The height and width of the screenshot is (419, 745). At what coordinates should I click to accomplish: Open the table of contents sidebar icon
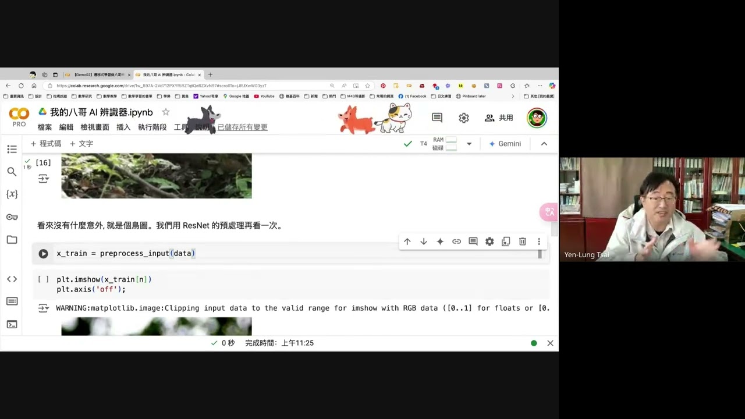tap(12, 150)
